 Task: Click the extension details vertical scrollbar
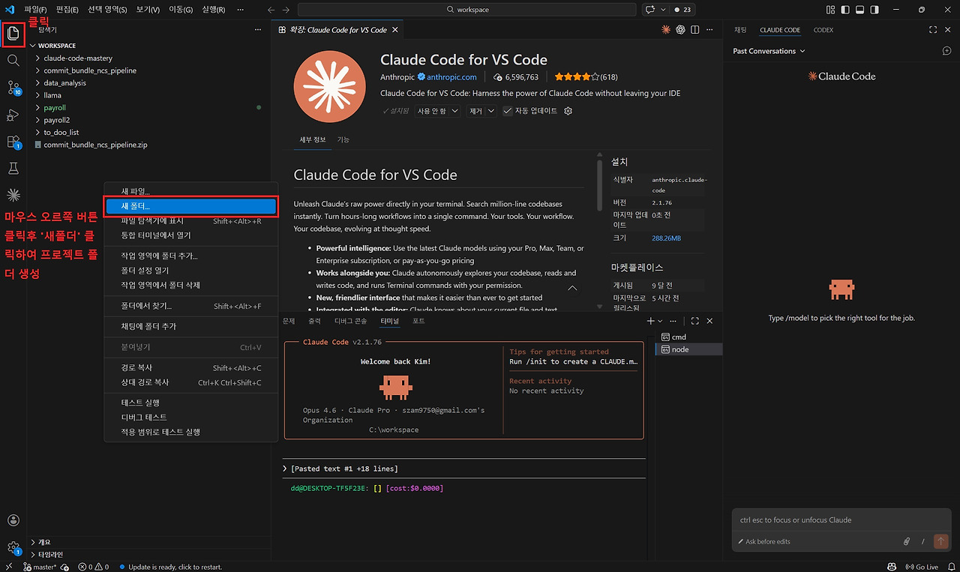point(599,185)
